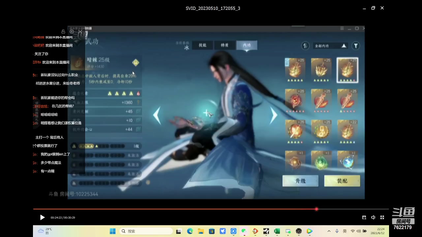The height and width of the screenshot is (237, 422).
Task: Click the lock icon above the chat overlay
Action: pyautogui.click(x=63, y=32)
